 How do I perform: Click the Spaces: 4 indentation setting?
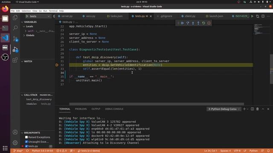pyautogui.click(x=226, y=151)
